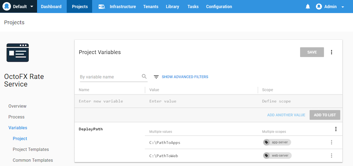Expand the Admin user menu arrow
Viewport: 353px width, 166px height.
[x=343, y=7]
